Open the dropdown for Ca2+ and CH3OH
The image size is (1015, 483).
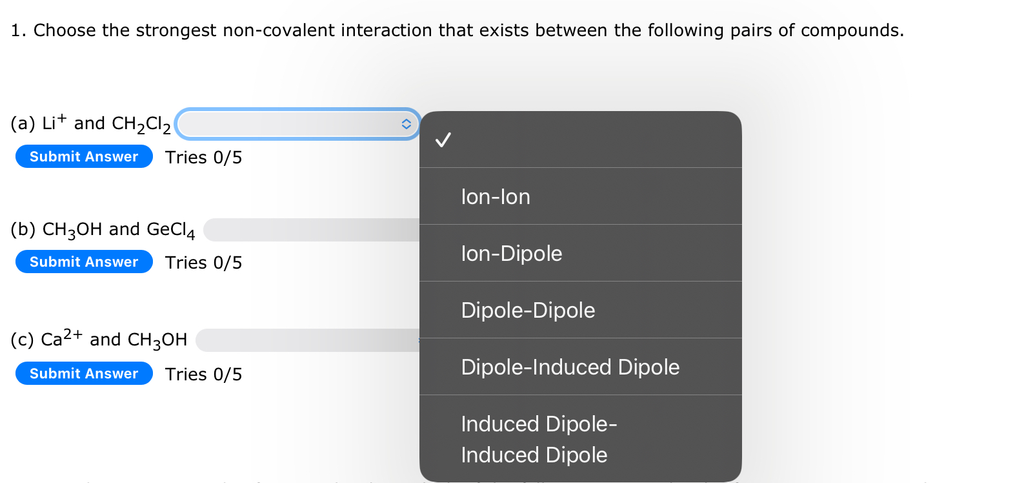coord(307,340)
